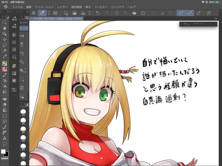The image size is (222, 166).
Task: Choose brush size 30 preset
Action: coord(23,121)
